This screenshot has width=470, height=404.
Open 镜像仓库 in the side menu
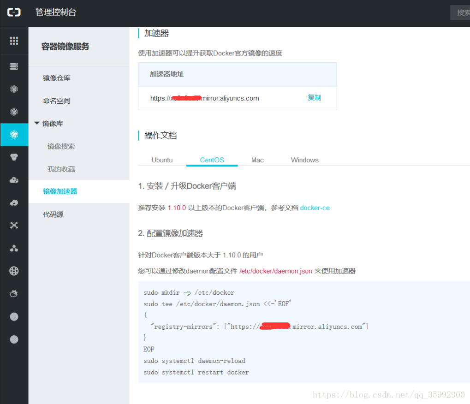(57, 78)
